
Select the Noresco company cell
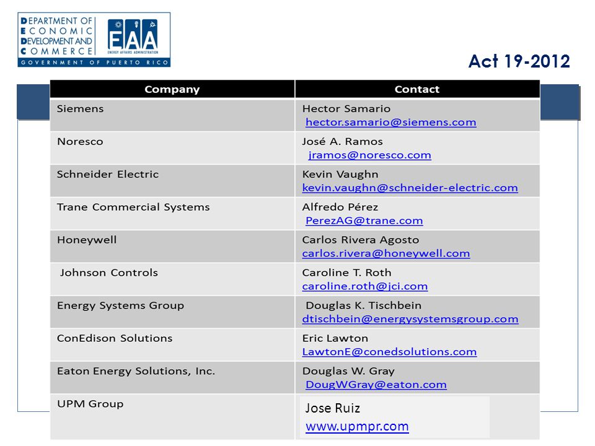[x=172, y=148]
